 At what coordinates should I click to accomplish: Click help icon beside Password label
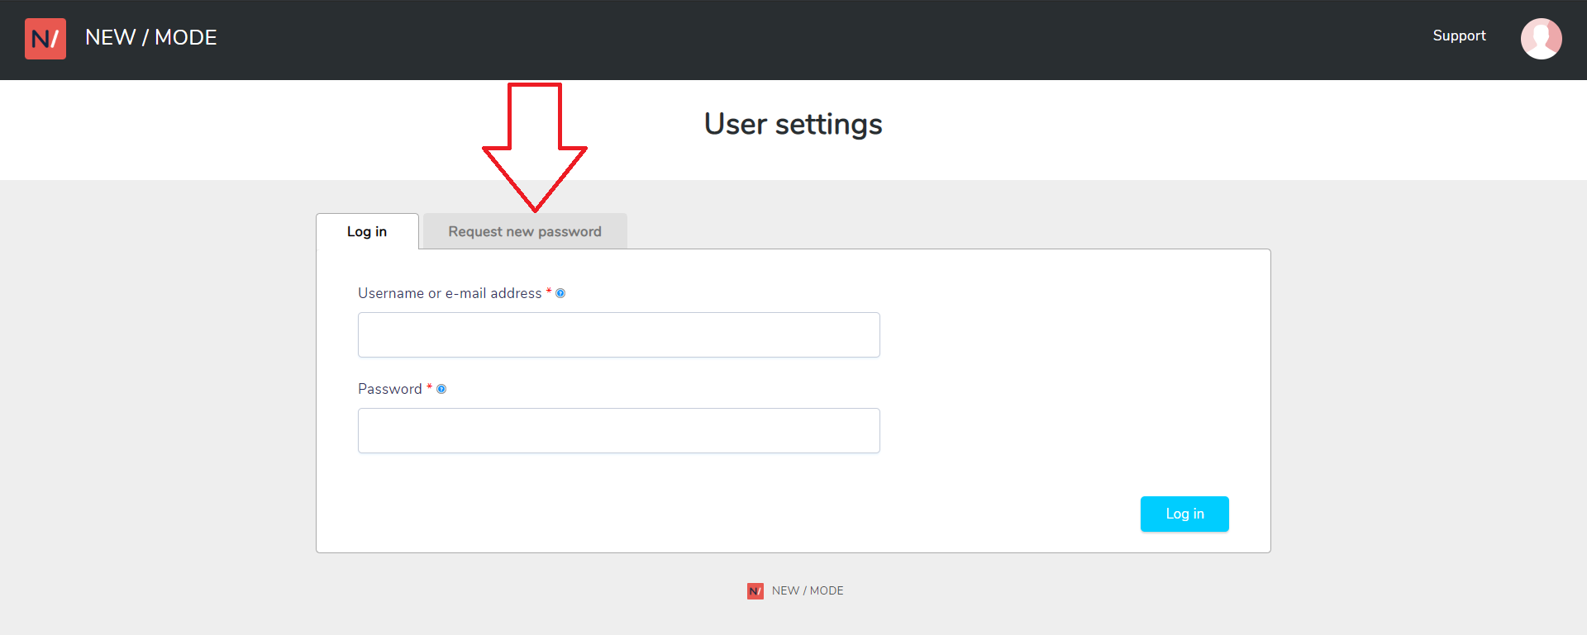point(441,389)
